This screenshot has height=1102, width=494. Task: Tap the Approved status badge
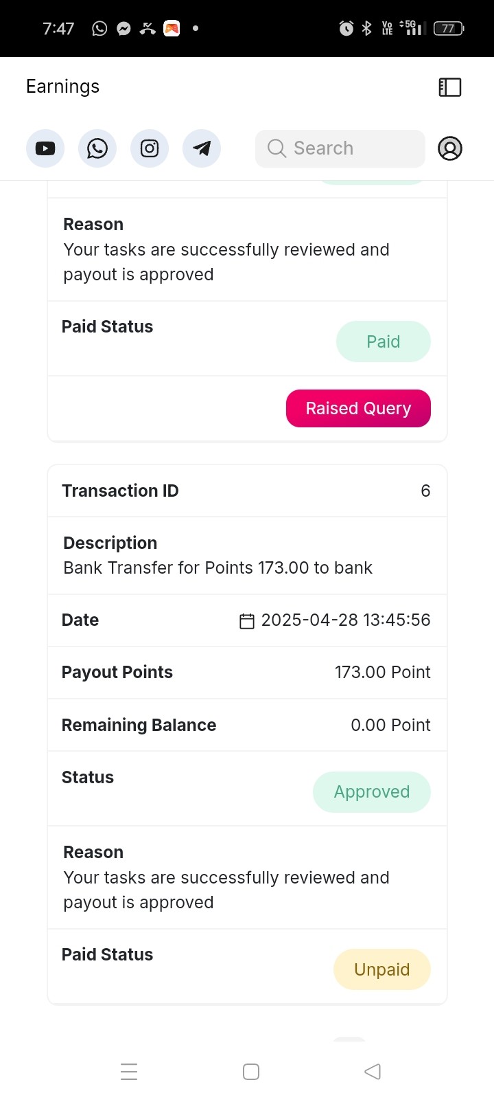click(372, 792)
